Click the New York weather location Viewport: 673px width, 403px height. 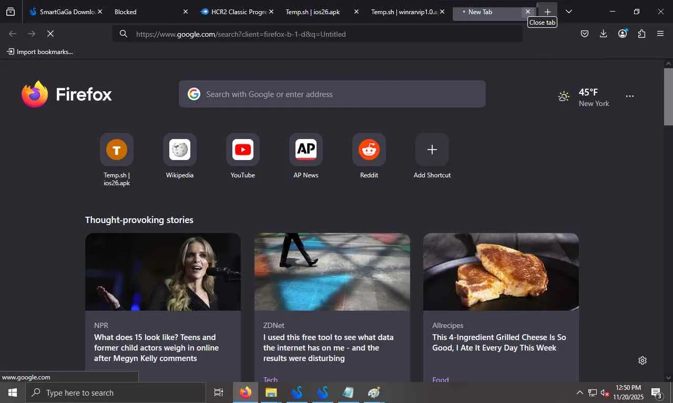point(594,103)
